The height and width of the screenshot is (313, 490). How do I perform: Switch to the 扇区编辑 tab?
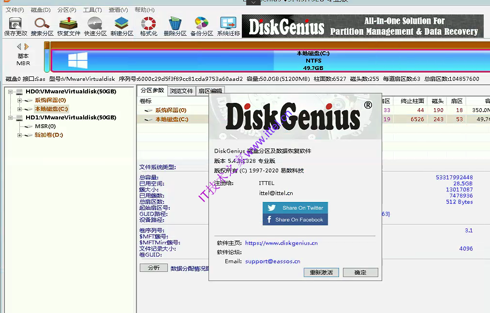point(209,90)
